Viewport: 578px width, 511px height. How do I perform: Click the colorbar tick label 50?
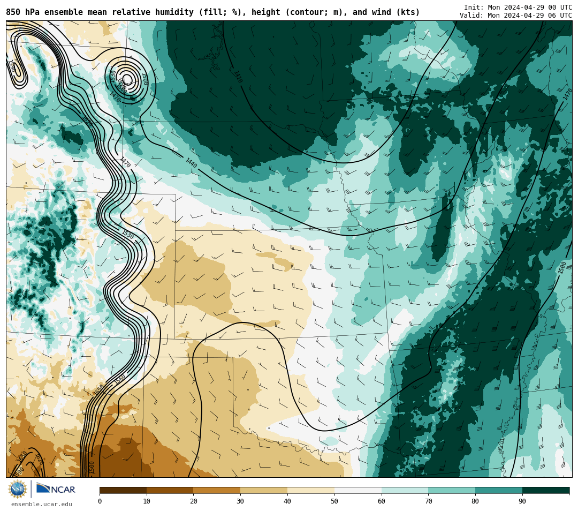(334, 501)
